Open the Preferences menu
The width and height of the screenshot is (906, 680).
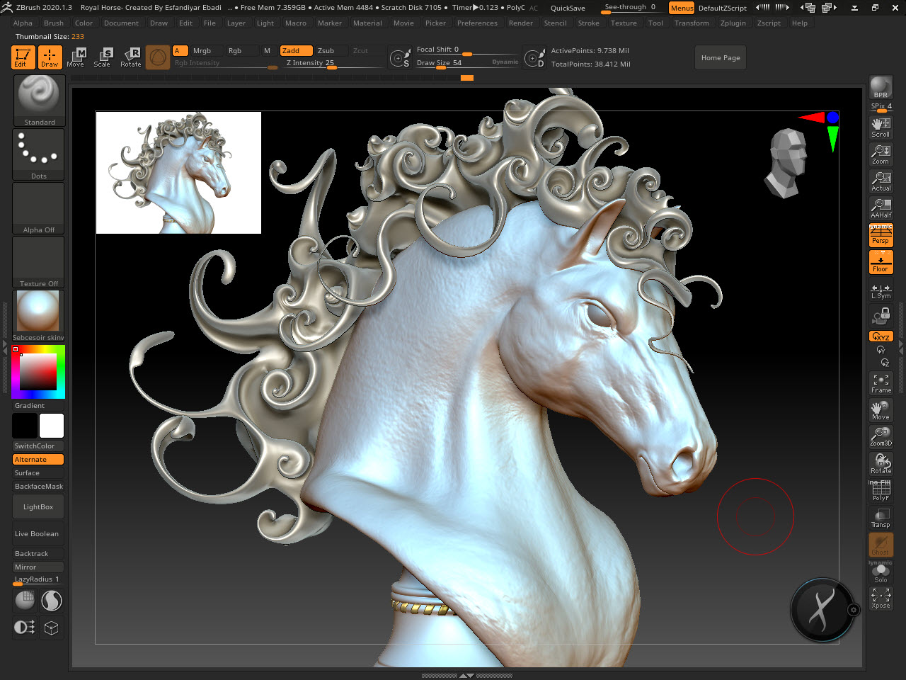coord(477,23)
